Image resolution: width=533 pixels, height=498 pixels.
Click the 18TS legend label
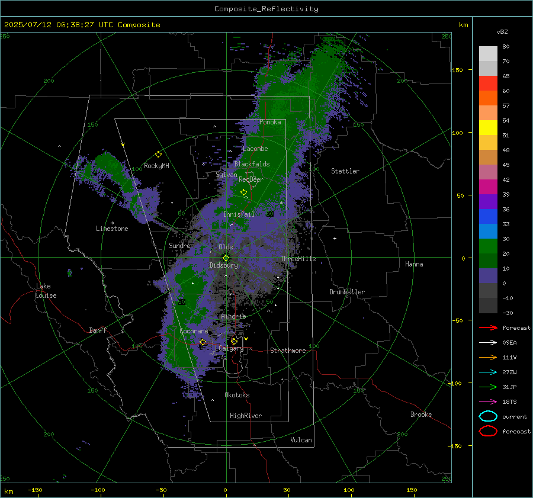click(509, 402)
